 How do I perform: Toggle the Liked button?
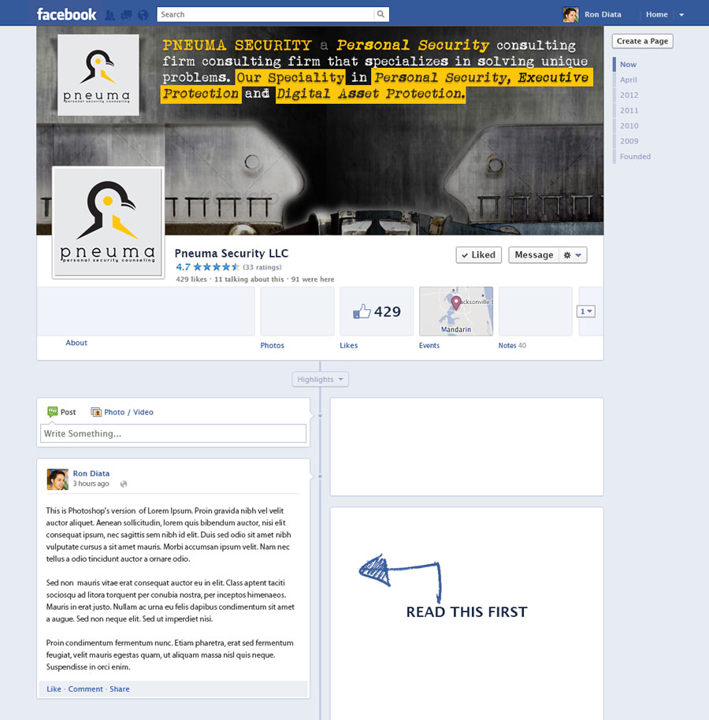point(478,255)
